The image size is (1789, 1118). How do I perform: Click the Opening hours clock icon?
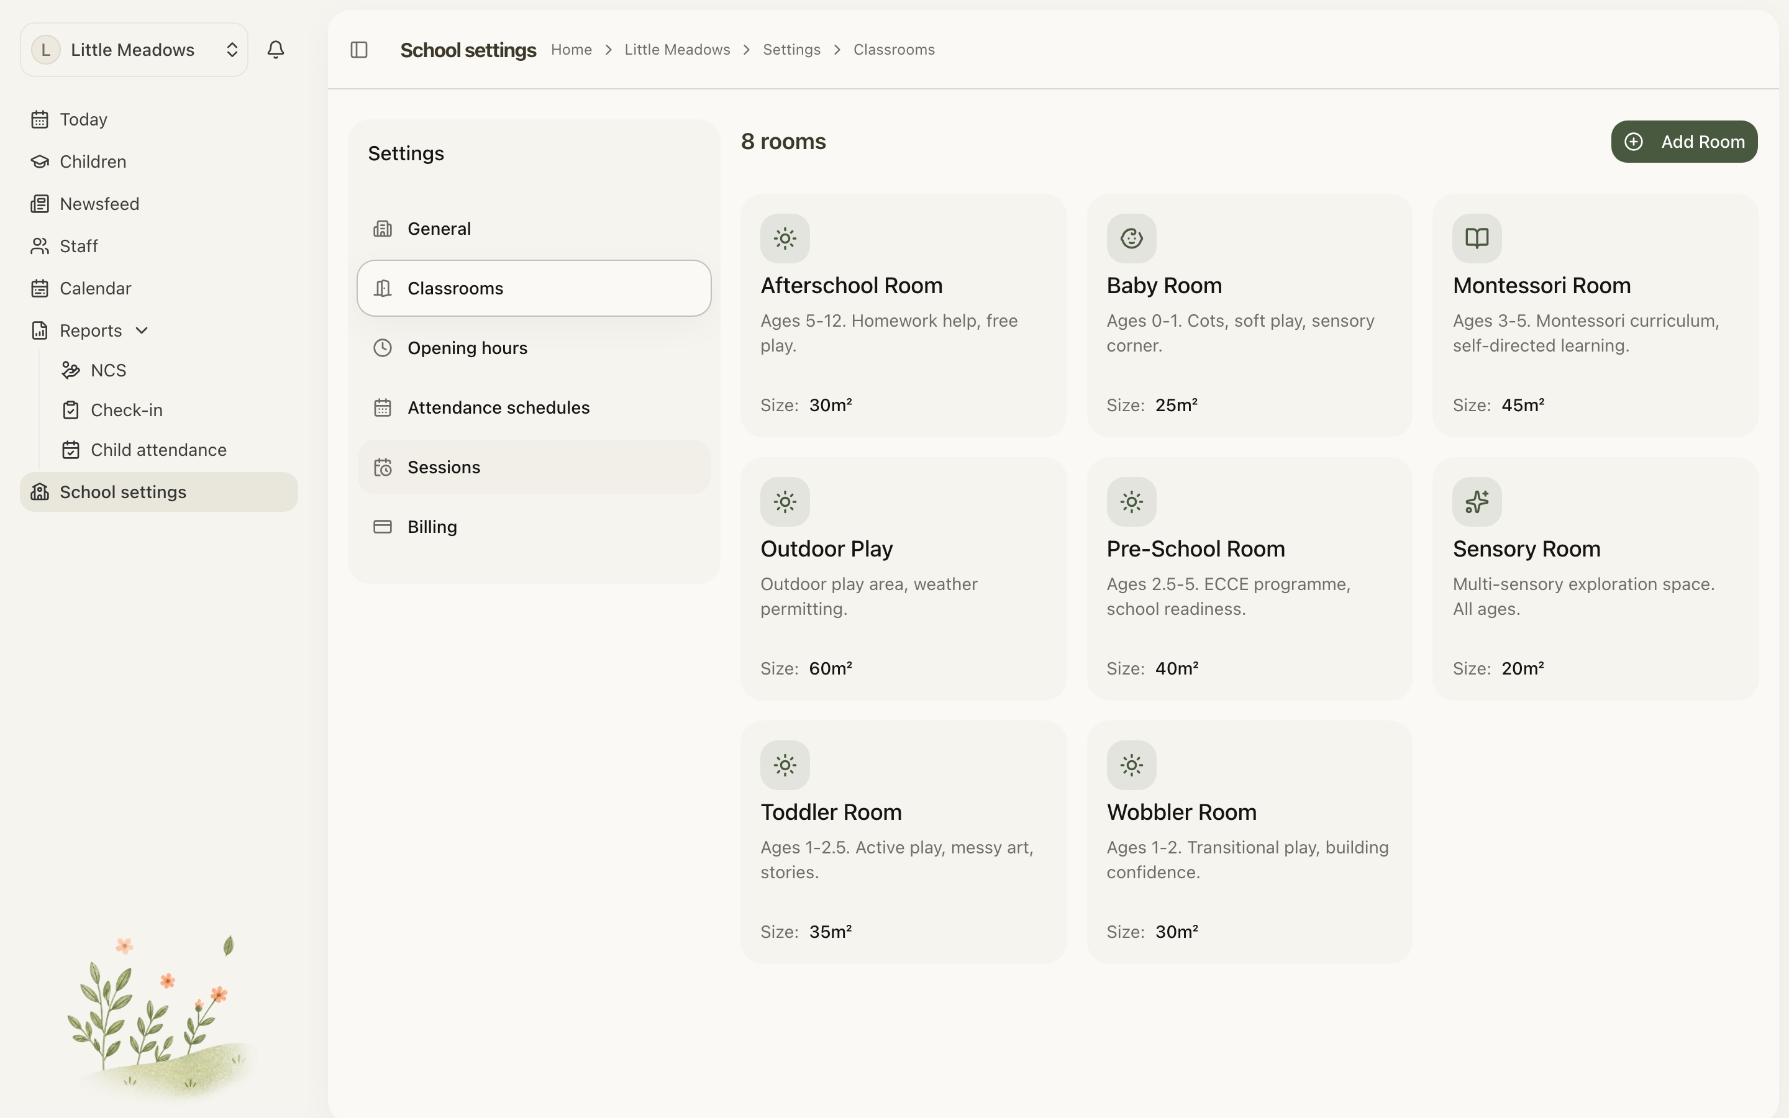pyautogui.click(x=382, y=348)
